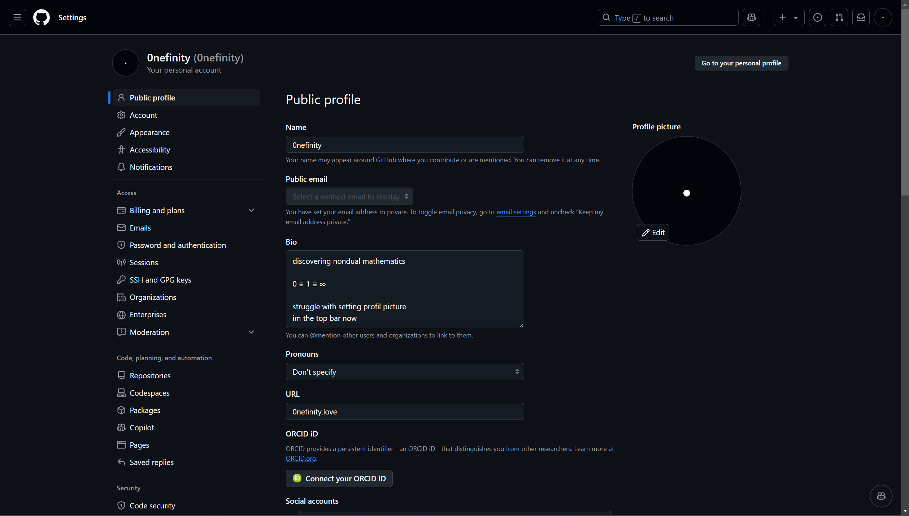Open the floating Copilot button

click(881, 496)
